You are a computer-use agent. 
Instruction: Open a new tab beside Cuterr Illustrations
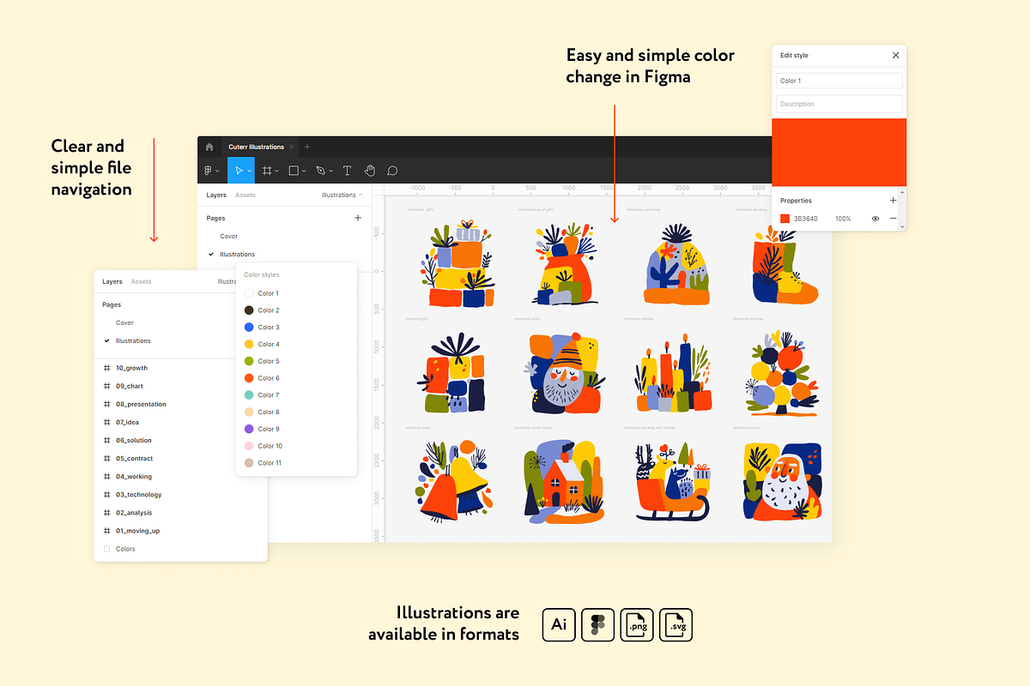(307, 147)
